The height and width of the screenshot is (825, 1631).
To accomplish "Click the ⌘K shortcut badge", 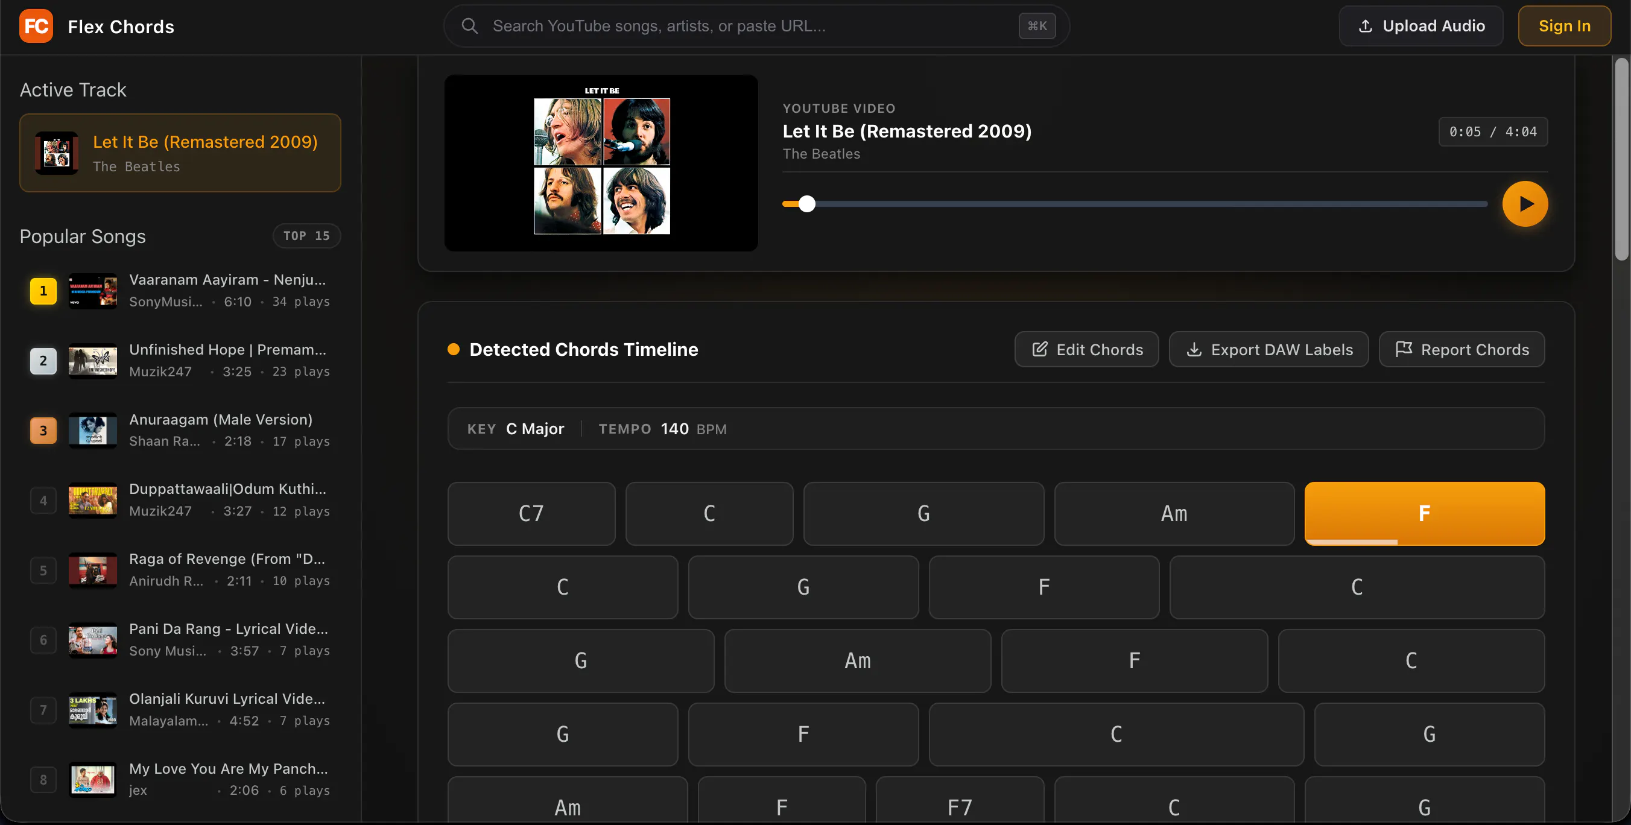I will pyautogui.click(x=1036, y=26).
